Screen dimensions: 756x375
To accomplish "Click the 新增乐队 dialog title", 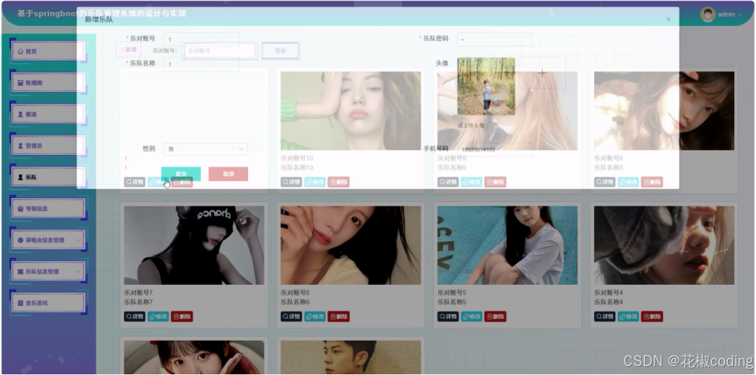I will pos(99,20).
